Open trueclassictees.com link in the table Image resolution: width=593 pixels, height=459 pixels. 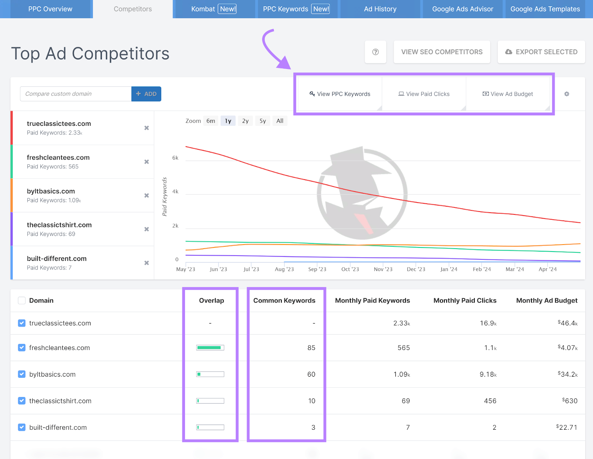60,323
